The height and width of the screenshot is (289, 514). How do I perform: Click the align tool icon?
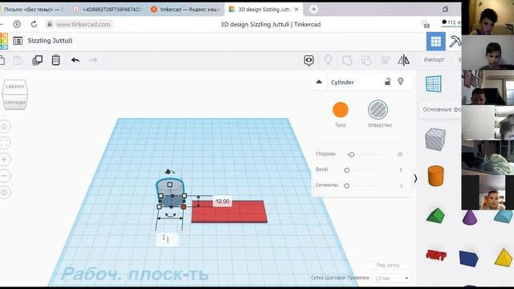tap(385, 60)
